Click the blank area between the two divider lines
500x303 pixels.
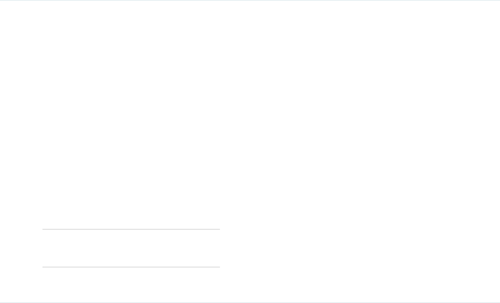coord(131,248)
